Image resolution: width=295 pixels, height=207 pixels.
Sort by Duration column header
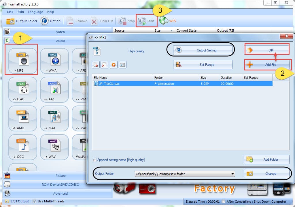tap(230, 78)
